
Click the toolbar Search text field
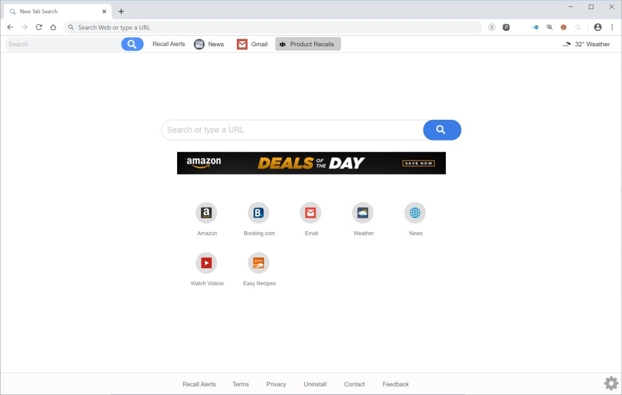click(x=63, y=44)
